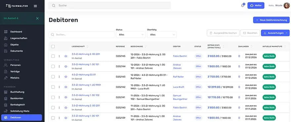Image resolution: width=291 pixels, height=122 pixels.
Task: Sort by Betrag (CHF) column arrows
Action: tap(223, 46)
